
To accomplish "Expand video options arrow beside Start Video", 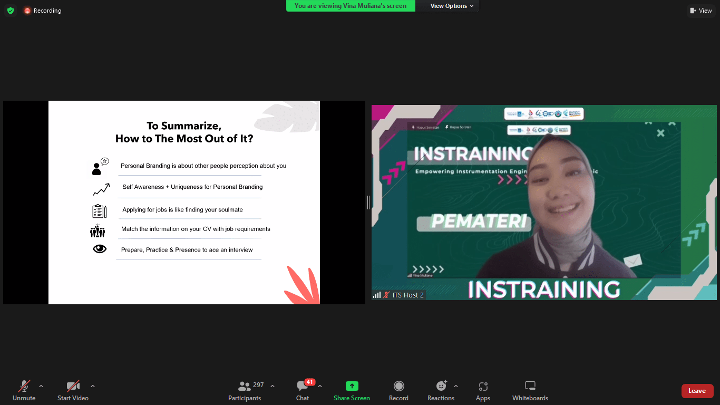I will (x=93, y=386).
